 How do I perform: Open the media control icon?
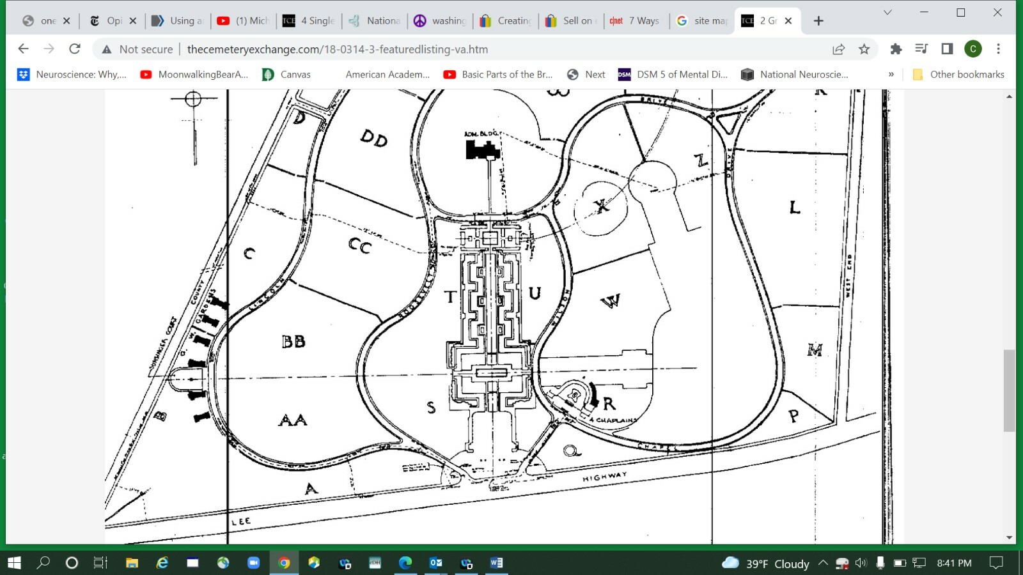[921, 49]
